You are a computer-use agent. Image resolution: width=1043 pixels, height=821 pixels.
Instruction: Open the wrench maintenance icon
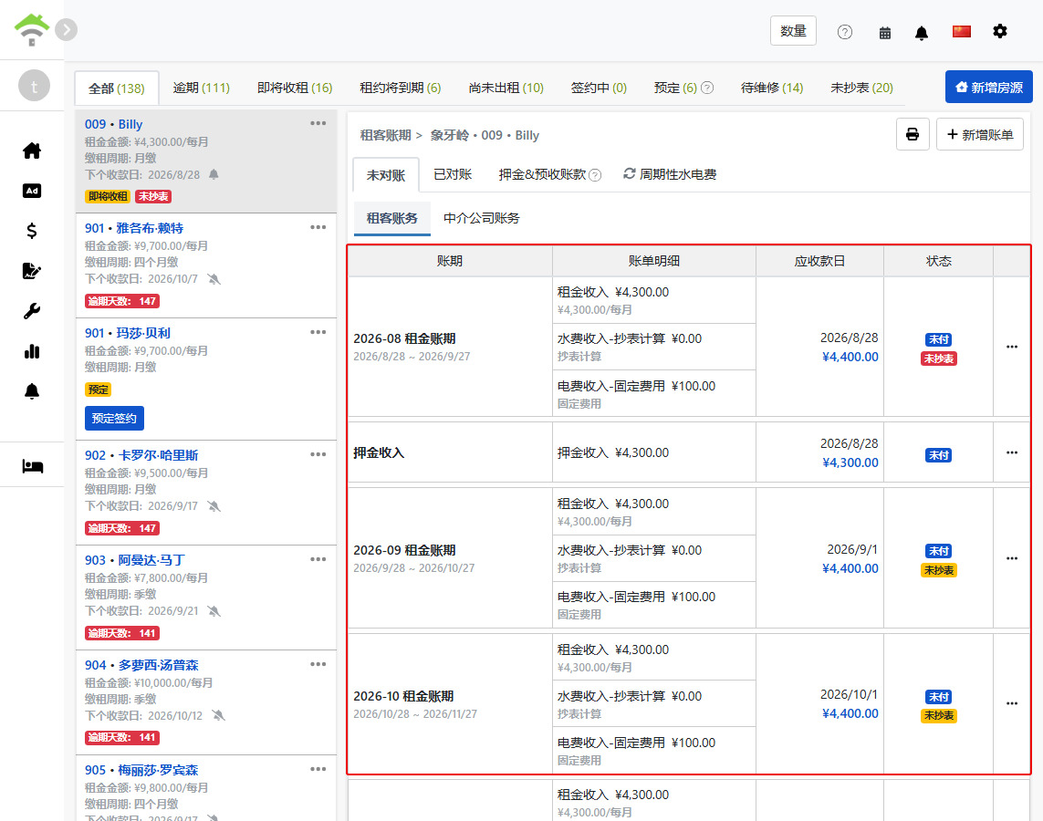click(32, 311)
